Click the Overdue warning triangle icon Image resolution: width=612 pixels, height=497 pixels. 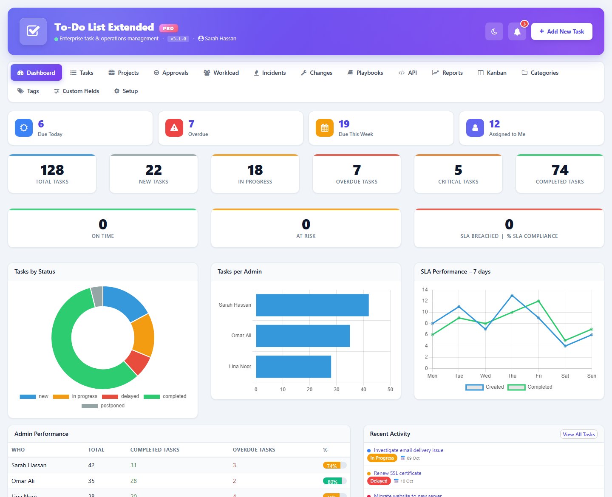[x=174, y=128]
